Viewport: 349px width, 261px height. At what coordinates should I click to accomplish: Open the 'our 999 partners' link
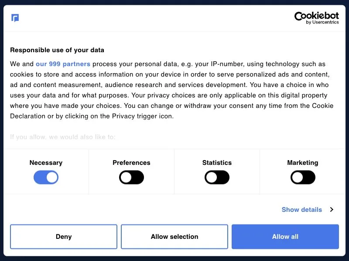pos(63,64)
